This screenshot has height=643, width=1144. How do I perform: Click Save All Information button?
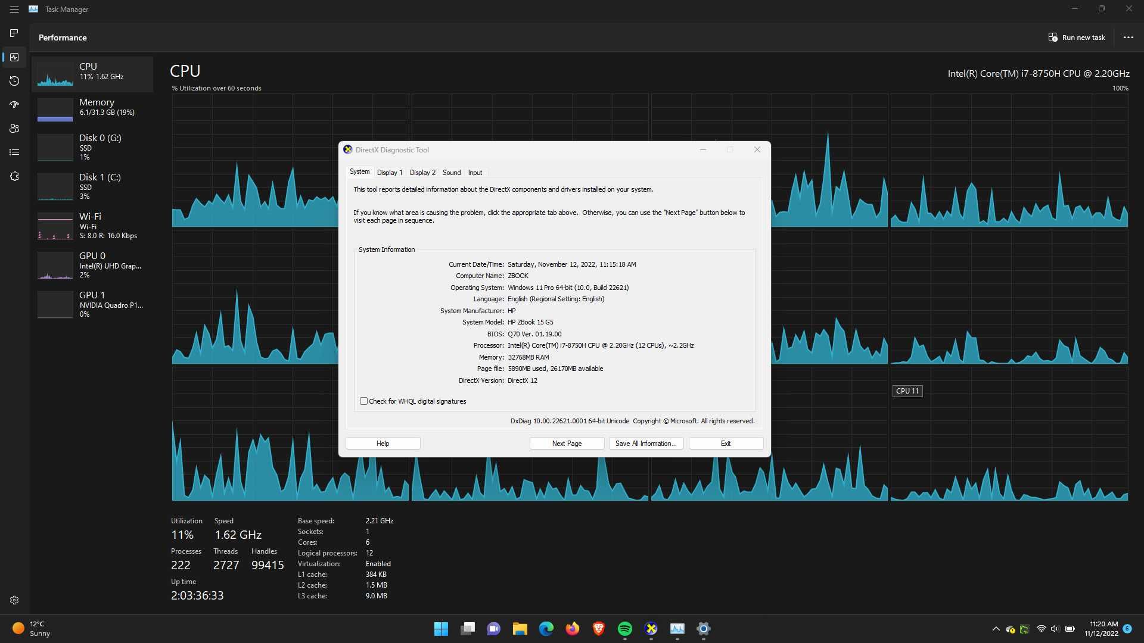coord(646,444)
